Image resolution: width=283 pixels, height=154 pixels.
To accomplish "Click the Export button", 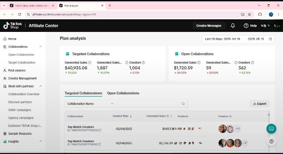I will point(260,104).
